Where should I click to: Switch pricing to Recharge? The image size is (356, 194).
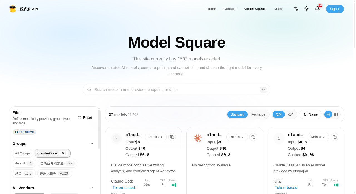(x=258, y=114)
